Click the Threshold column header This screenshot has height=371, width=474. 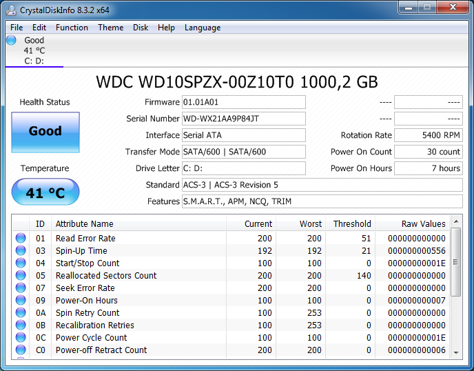pyautogui.click(x=350, y=223)
